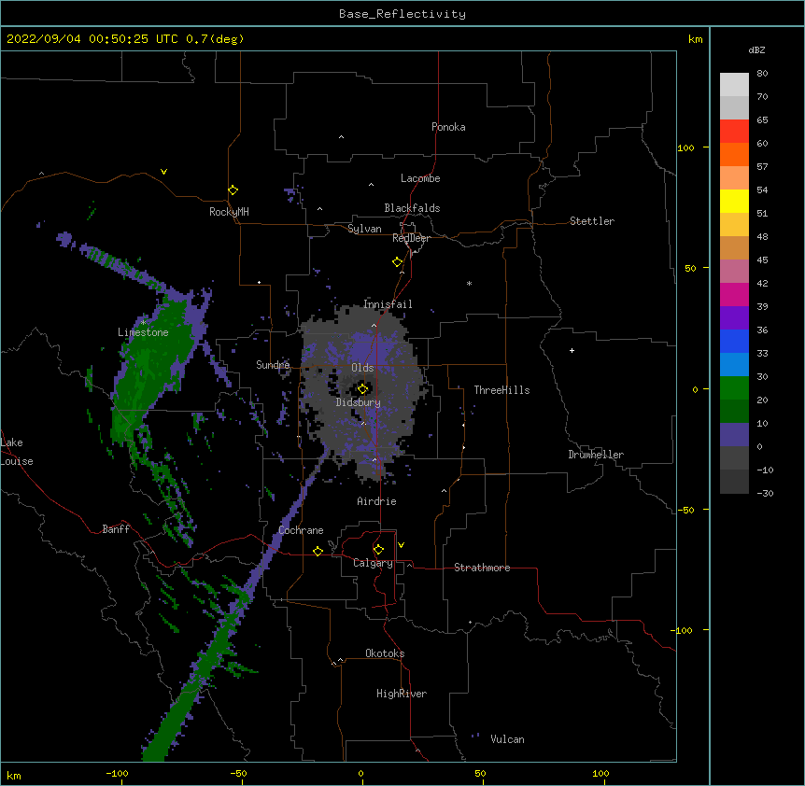Click the Sylvan label

click(364, 229)
